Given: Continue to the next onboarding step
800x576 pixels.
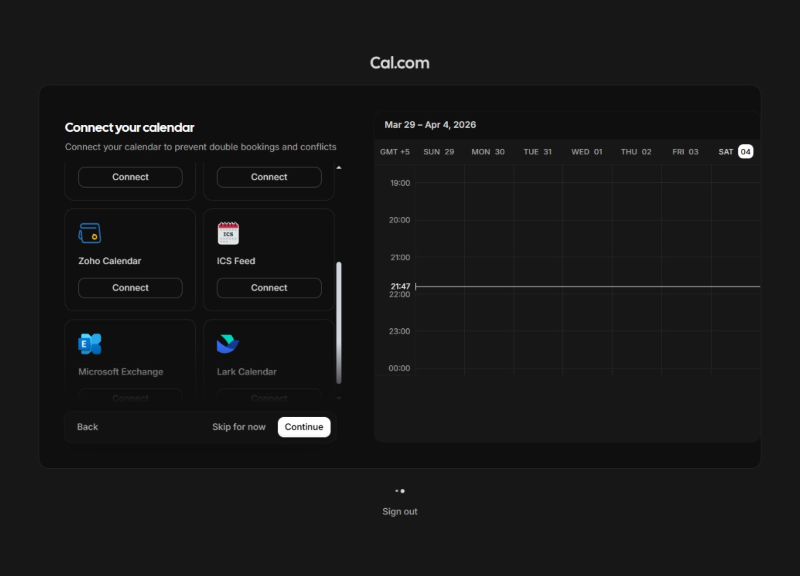Looking at the screenshot, I should tap(304, 427).
